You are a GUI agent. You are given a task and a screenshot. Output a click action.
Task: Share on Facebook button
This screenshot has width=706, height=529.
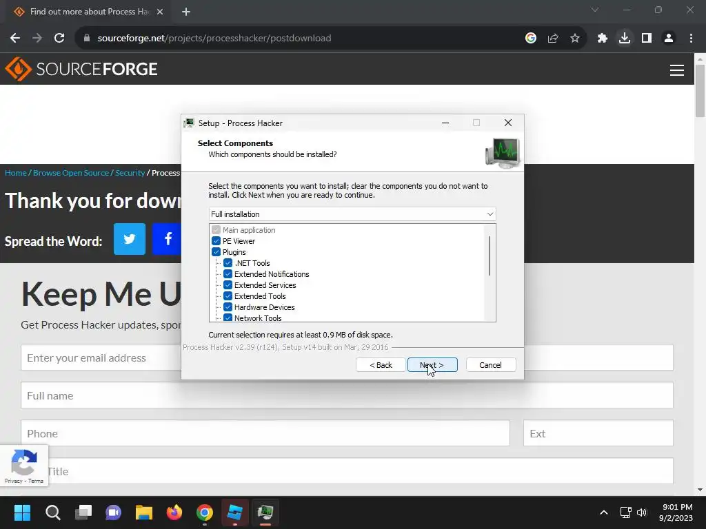tap(167, 239)
